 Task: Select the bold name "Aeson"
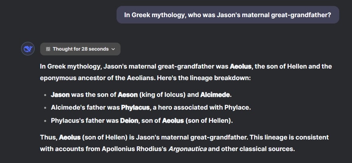click(127, 95)
